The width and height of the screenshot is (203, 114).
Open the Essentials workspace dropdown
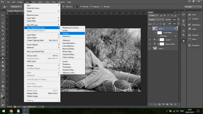(193, 7)
